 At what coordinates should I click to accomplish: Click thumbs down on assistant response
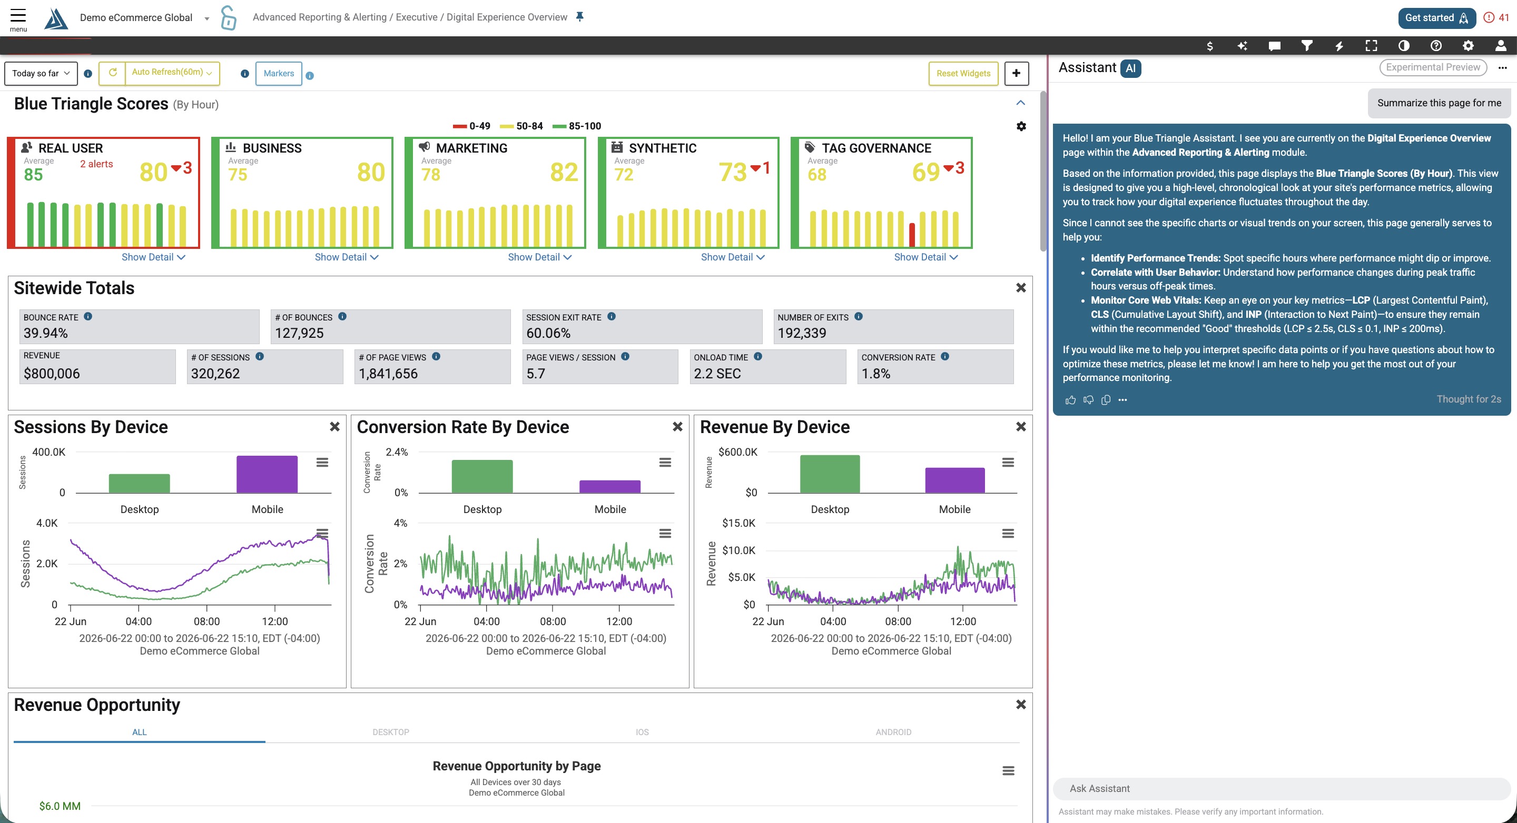1088,400
